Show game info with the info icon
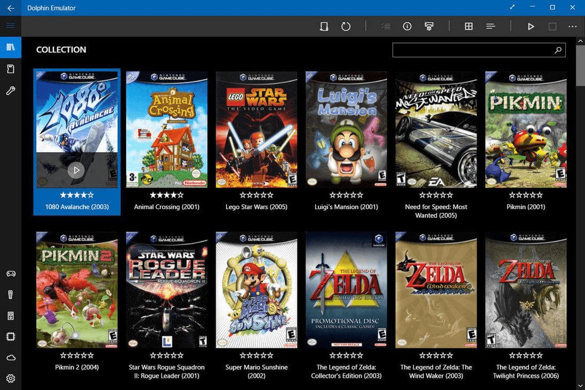 coord(407,26)
